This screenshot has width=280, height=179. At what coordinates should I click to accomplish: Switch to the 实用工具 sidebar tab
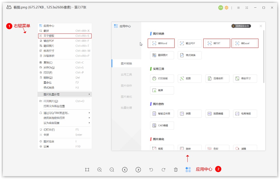(126, 75)
